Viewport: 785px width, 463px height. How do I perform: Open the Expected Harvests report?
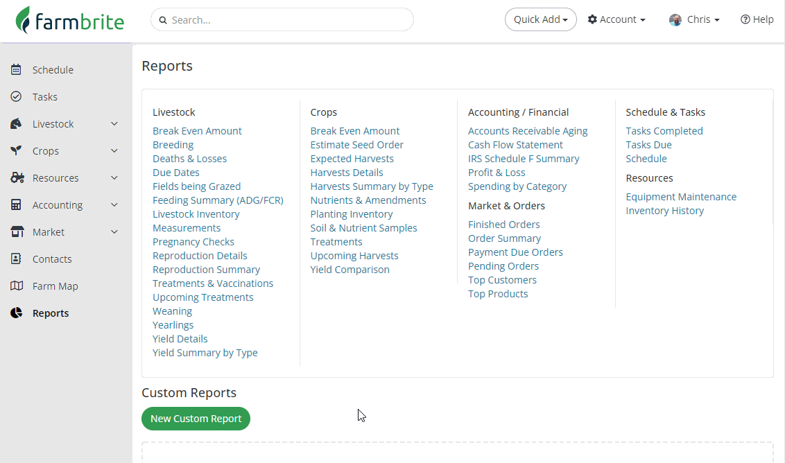pos(352,159)
